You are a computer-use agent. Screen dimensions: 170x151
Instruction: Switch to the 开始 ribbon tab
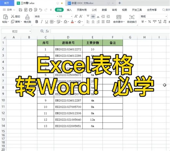[x=59, y=10]
